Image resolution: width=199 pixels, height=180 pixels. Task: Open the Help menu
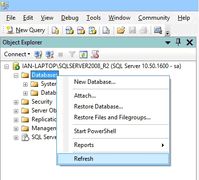coord(184,18)
